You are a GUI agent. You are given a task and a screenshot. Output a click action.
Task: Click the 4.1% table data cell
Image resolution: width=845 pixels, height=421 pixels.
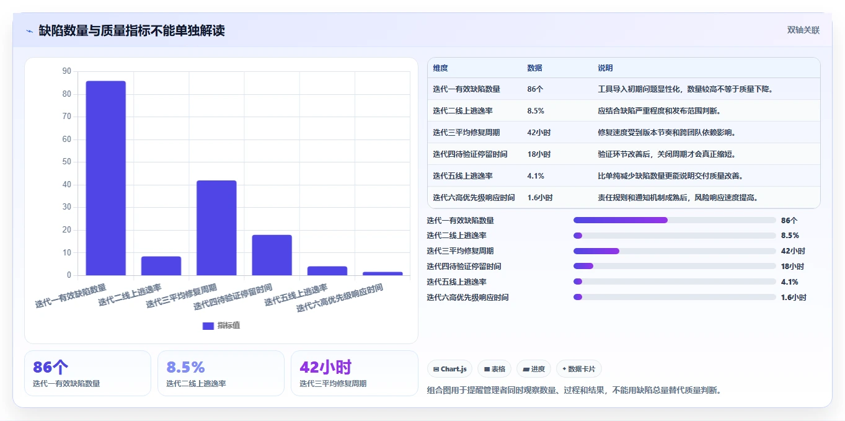pyautogui.click(x=536, y=176)
